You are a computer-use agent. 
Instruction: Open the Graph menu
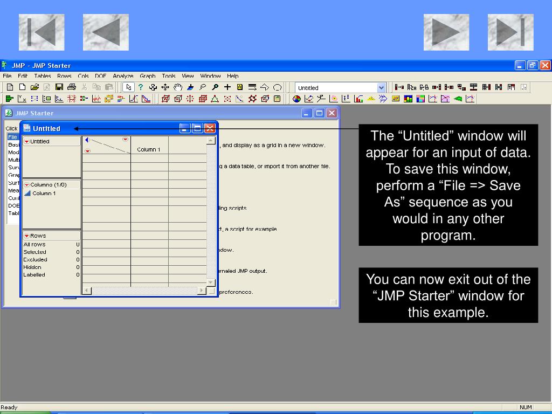pos(148,75)
